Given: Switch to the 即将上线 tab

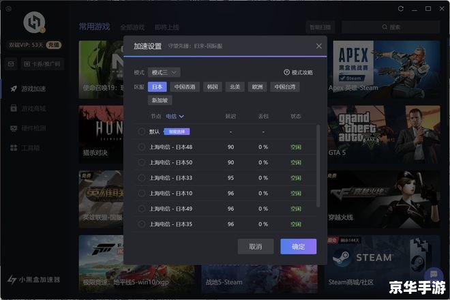Looking at the screenshot, I should tap(167, 27).
